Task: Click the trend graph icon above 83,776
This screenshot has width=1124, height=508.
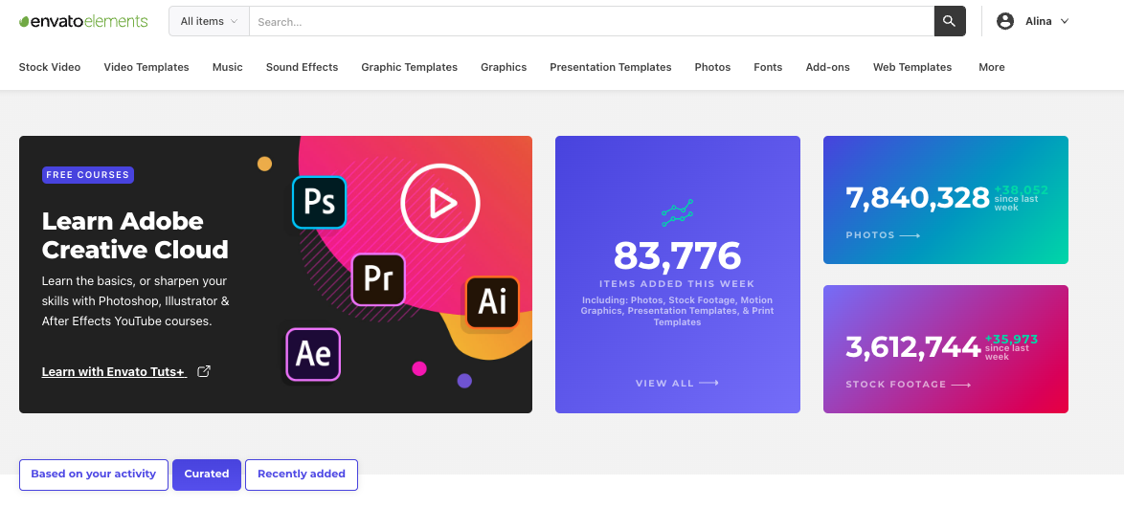Action: [678, 212]
